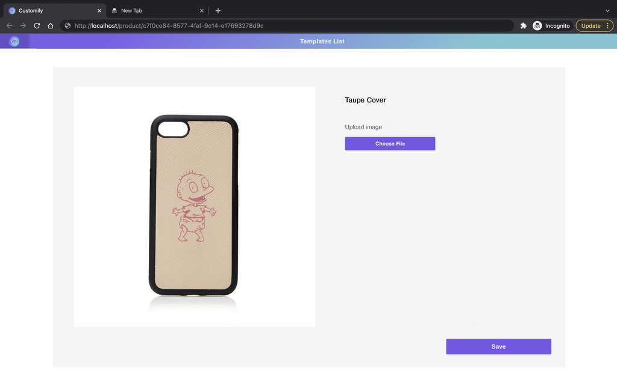Screen dimensions: 617x385
Task: Expand the tab search chevron
Action: 607,11
